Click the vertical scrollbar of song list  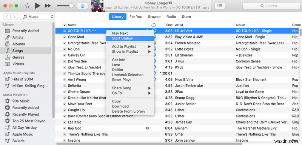(x=300, y=32)
